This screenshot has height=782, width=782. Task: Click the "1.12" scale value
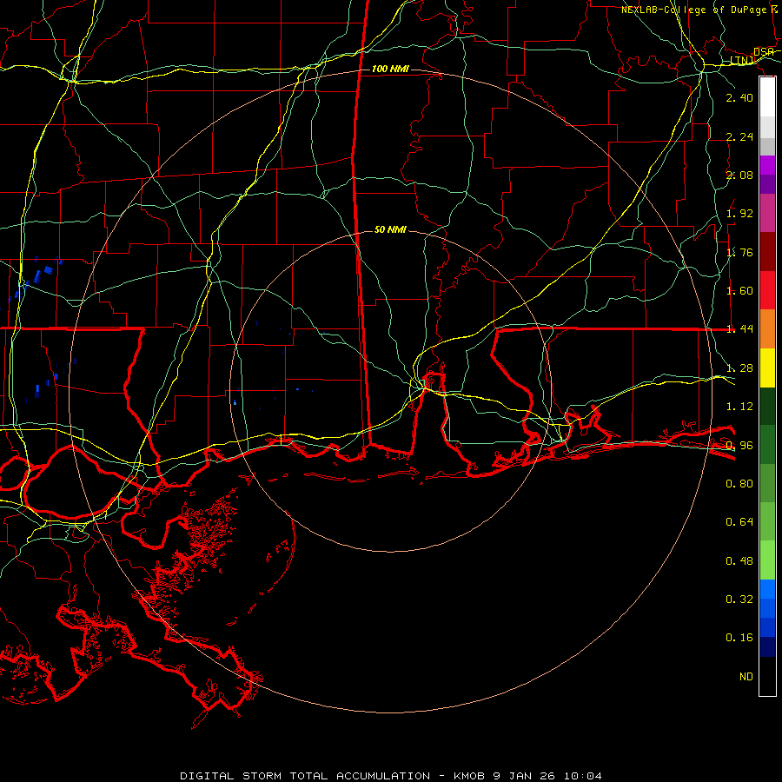[739, 407]
